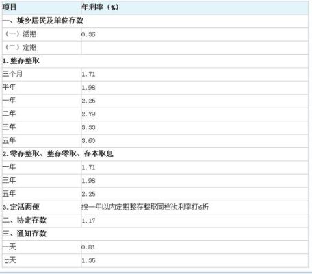Click the 一天 row label
312x274 pixels.
pos(9,247)
